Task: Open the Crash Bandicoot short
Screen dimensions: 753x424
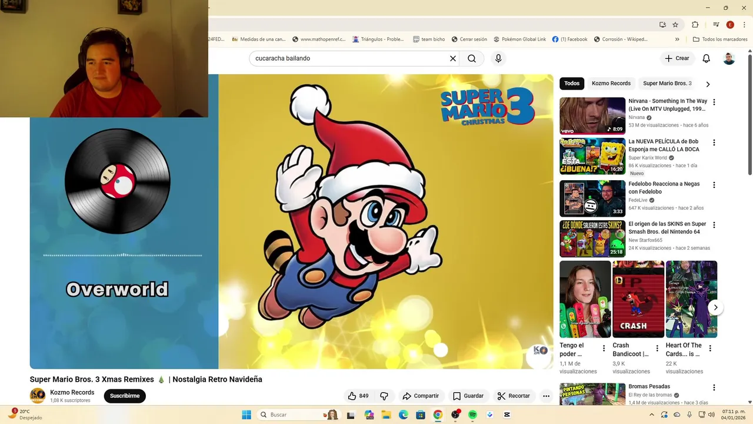Action: [x=638, y=299]
